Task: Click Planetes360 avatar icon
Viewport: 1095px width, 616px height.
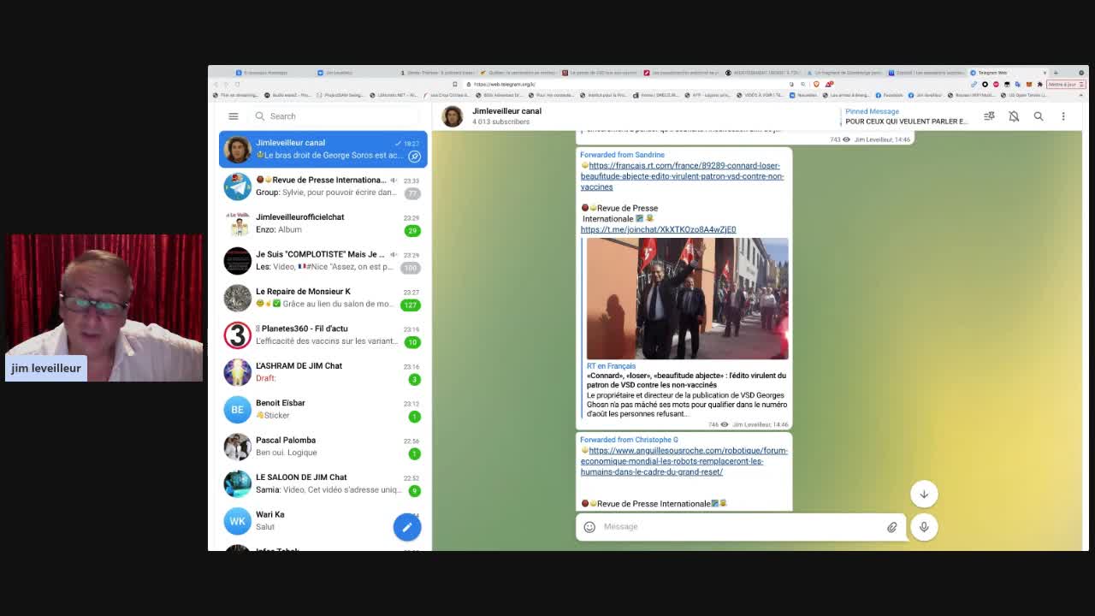Action: point(237,335)
